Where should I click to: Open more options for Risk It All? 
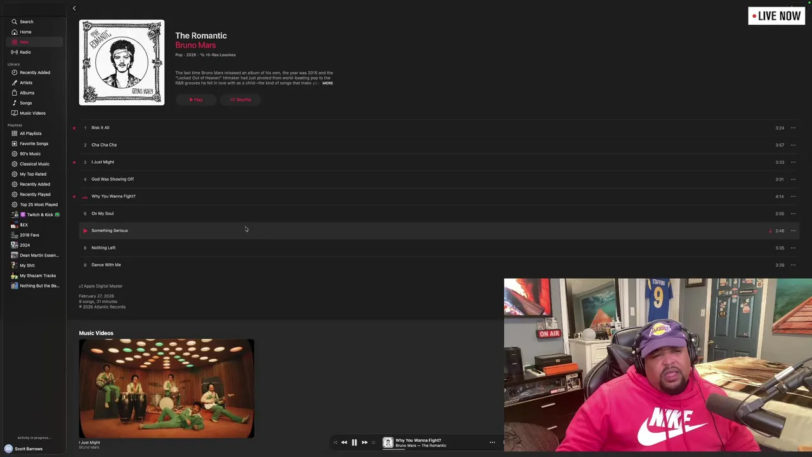point(793,128)
